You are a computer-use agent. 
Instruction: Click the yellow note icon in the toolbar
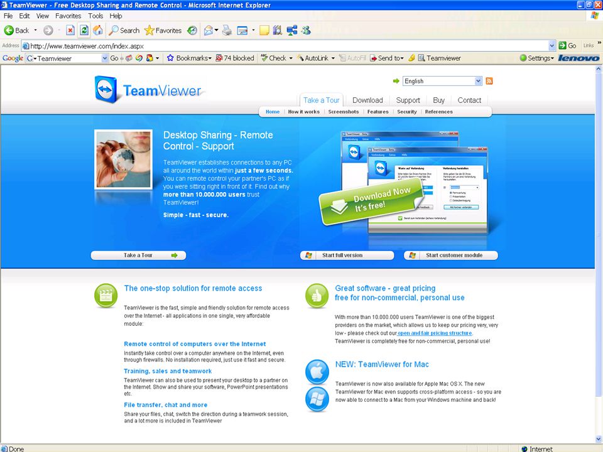pyautogui.click(x=264, y=30)
